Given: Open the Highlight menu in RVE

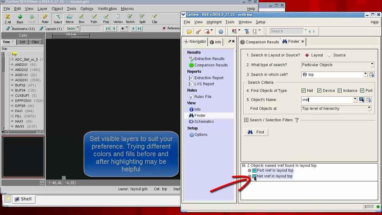Looking at the screenshot, I should pos(214,22).
